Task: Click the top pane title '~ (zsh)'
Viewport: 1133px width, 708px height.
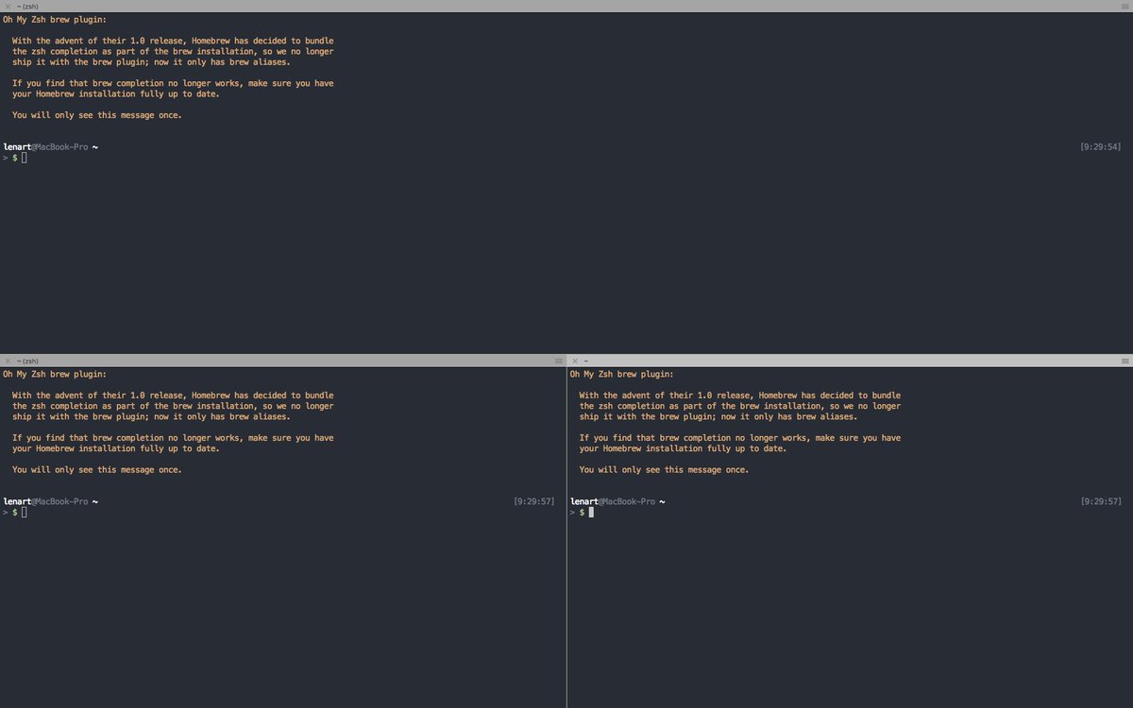Action: point(27,6)
